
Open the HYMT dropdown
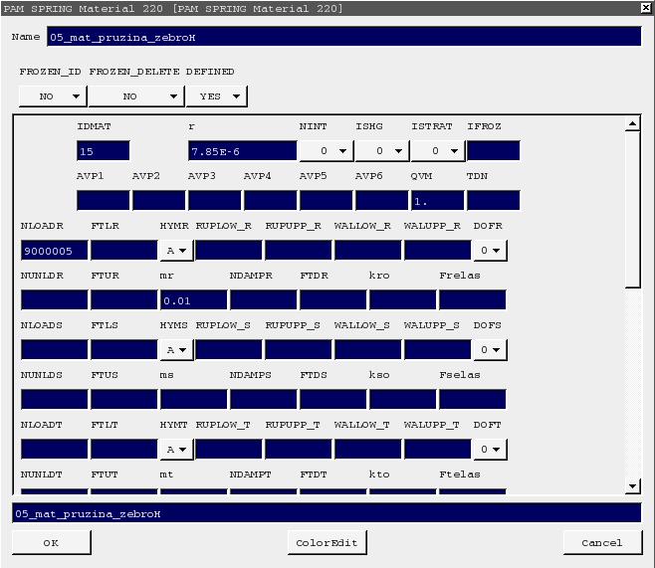(x=177, y=450)
